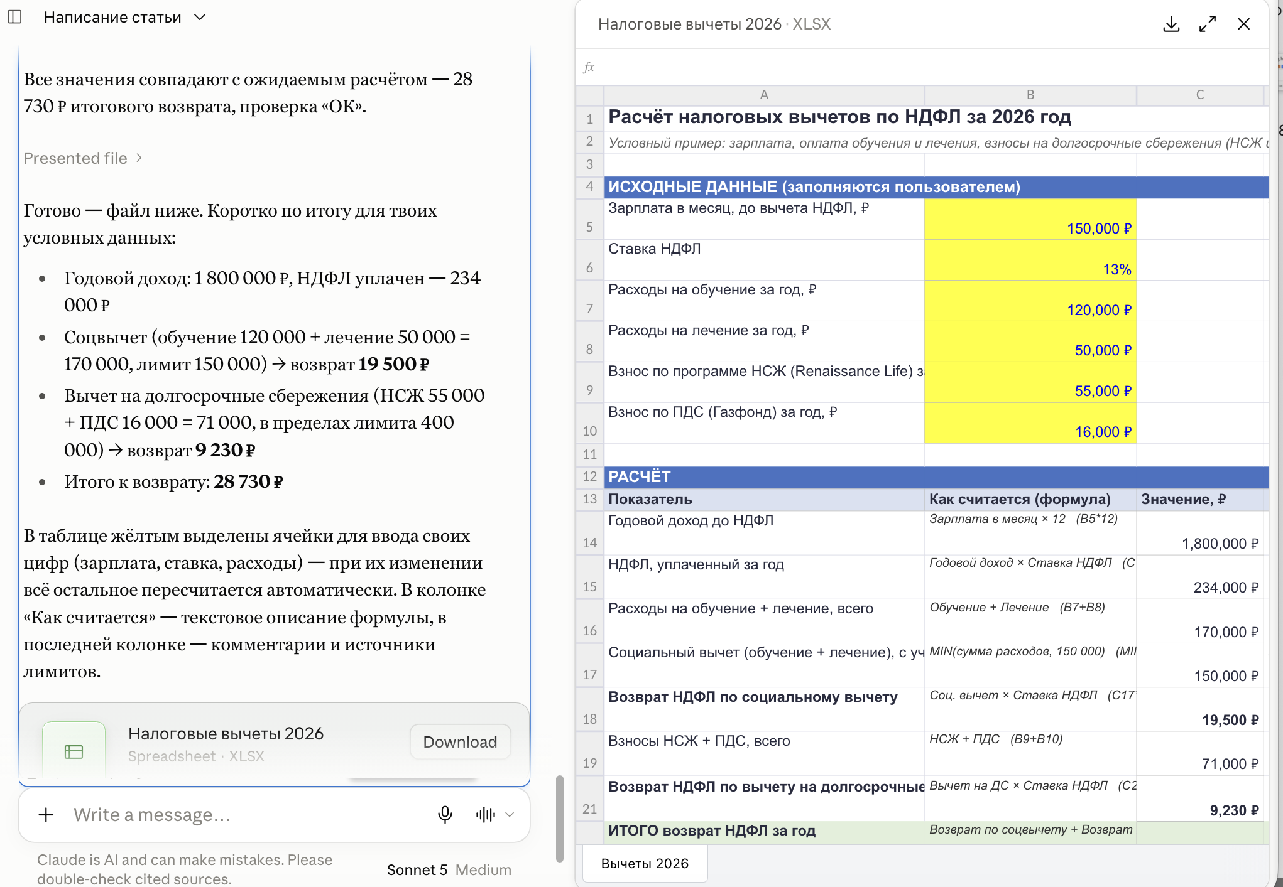Screen dimensions: 1283x887
Task: Select the 234,000 ₽ paid tax cell
Action: (x=1200, y=577)
